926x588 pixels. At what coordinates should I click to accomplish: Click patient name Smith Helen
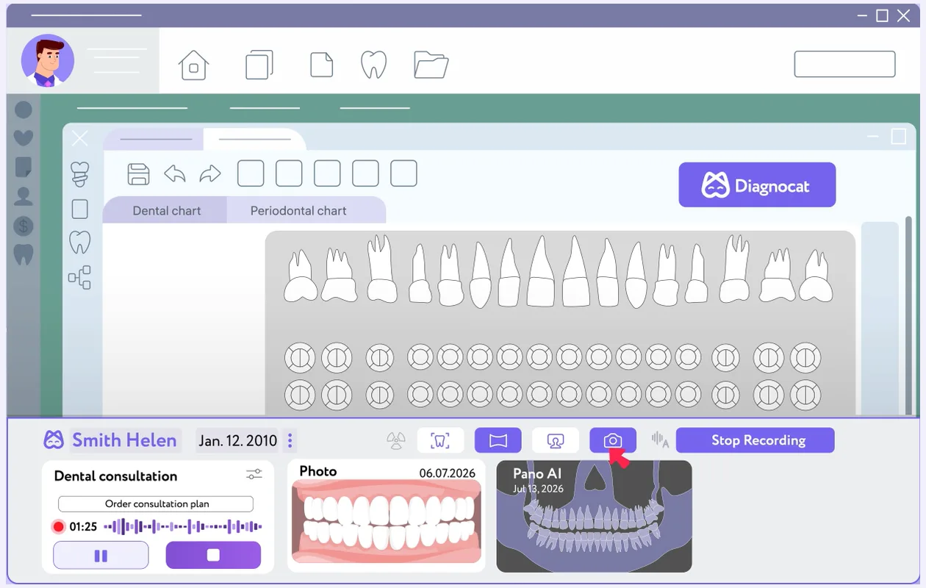tap(124, 440)
